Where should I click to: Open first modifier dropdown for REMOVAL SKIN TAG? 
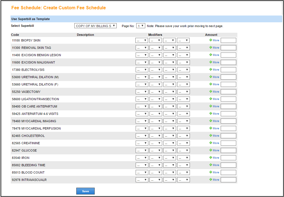coord(142,47)
